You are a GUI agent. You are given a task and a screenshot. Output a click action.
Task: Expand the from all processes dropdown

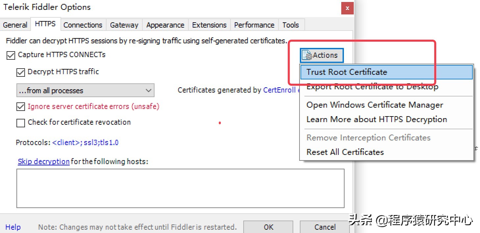coord(85,91)
